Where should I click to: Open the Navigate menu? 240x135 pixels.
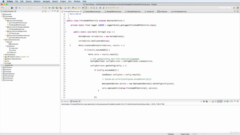coord(46,1)
